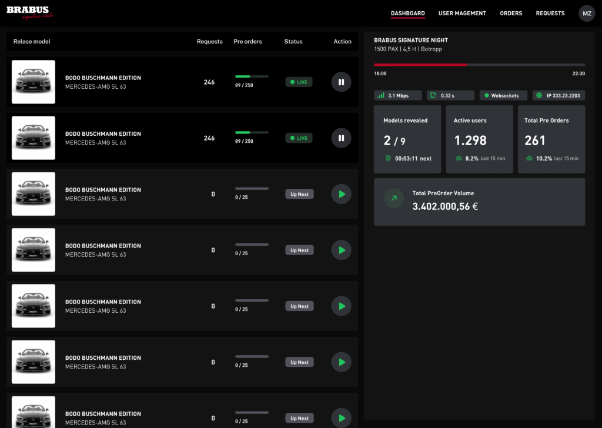
Task: Click the trend arrow icon in Total PreOrder Volume
Action: click(394, 199)
